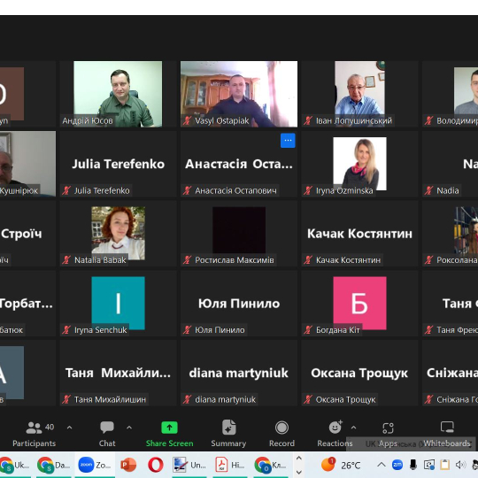Click large Оксана Трощук name text
478x478 pixels.
(359, 374)
